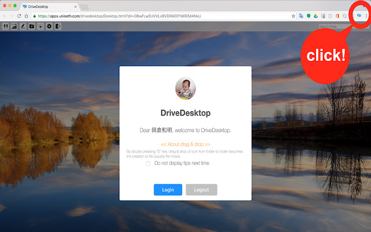This screenshot has width=371, height=232.
Task: Click the logout door icon in toolbar
Action: click(x=58, y=26)
